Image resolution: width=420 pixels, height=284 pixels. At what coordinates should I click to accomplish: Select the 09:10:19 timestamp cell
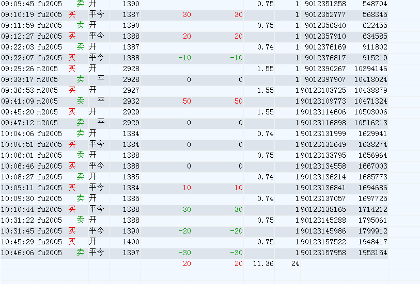pyautogui.click(x=18, y=15)
